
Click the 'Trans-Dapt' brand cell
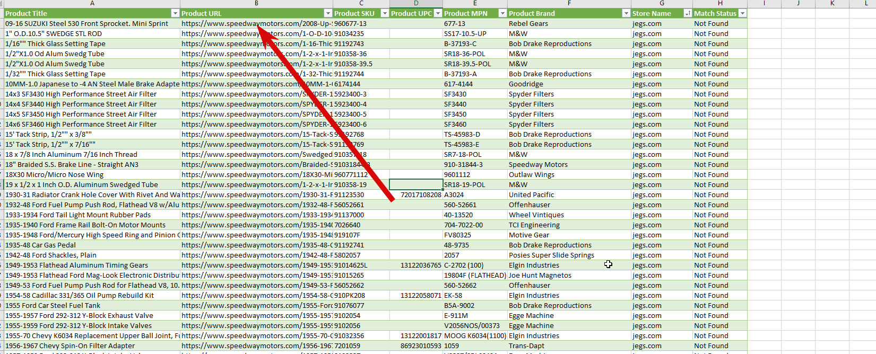pos(569,346)
